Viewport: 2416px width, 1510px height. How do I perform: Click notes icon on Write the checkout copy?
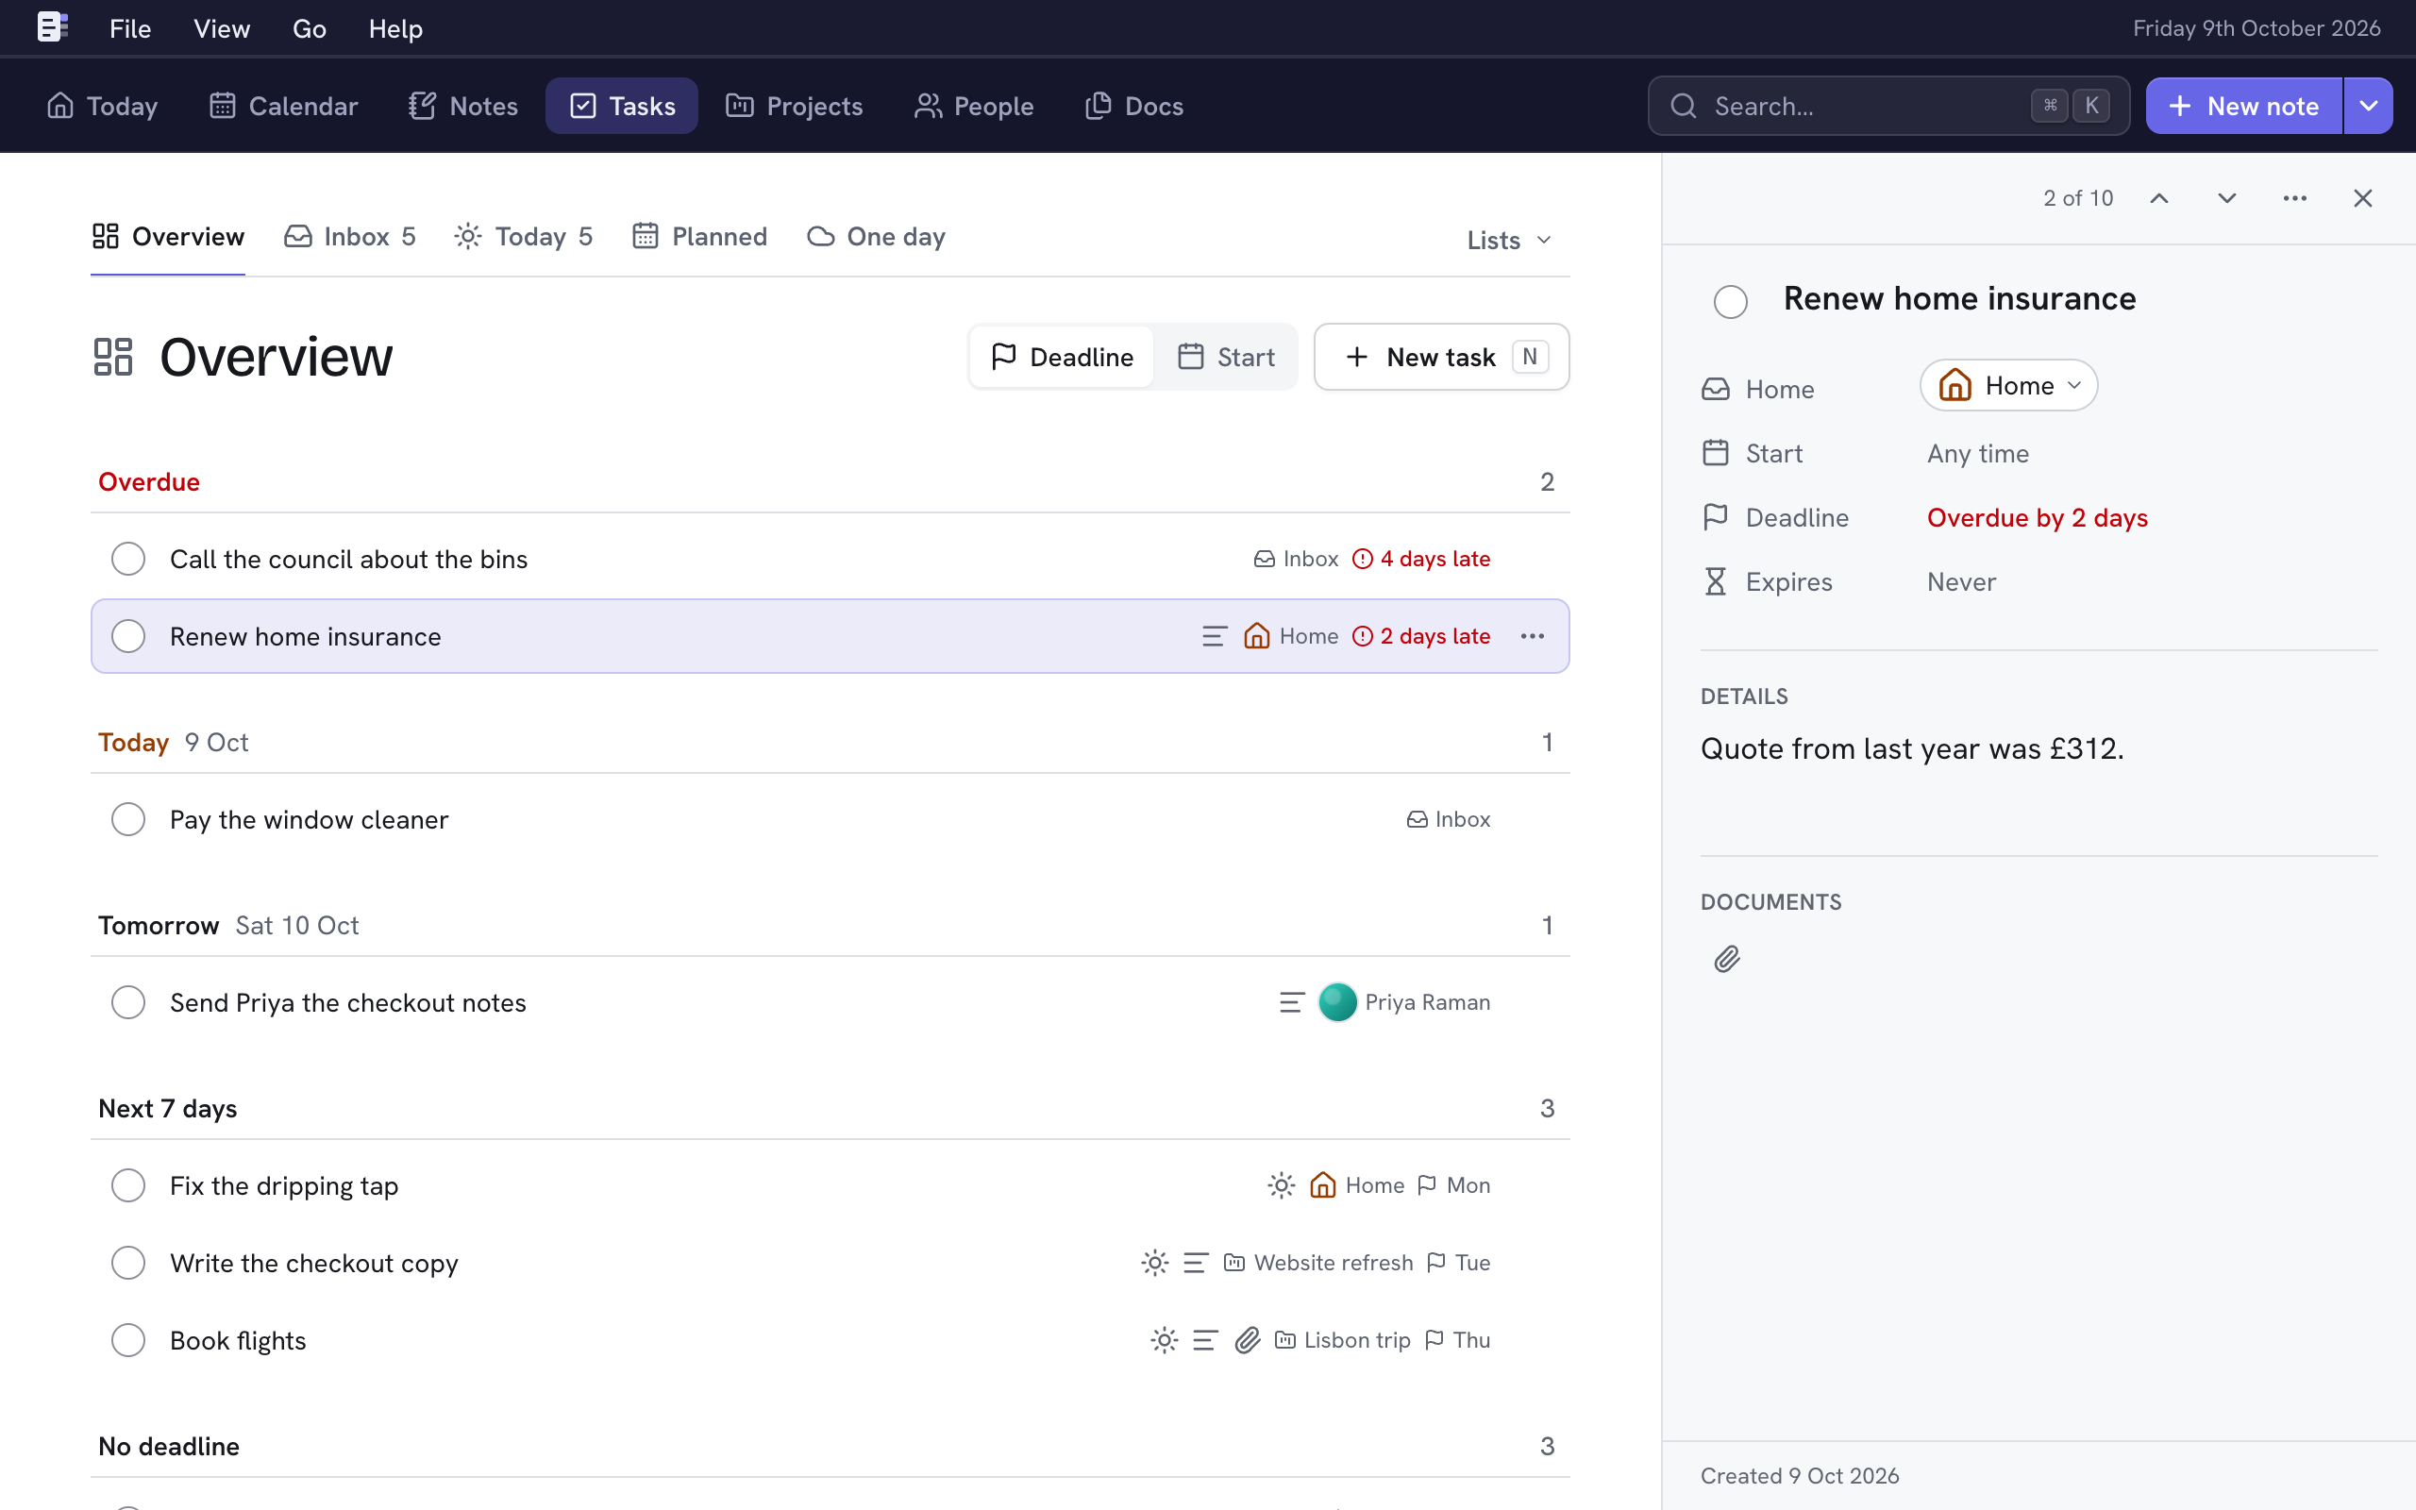(x=1195, y=1263)
